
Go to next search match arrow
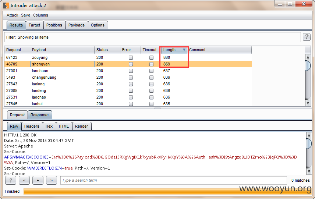(52, 180)
